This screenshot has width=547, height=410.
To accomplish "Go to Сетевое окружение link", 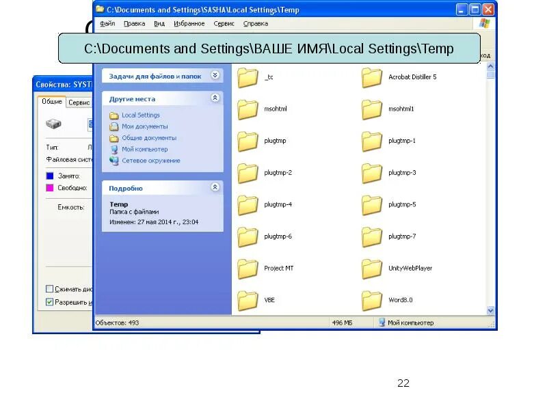I will point(151,161).
